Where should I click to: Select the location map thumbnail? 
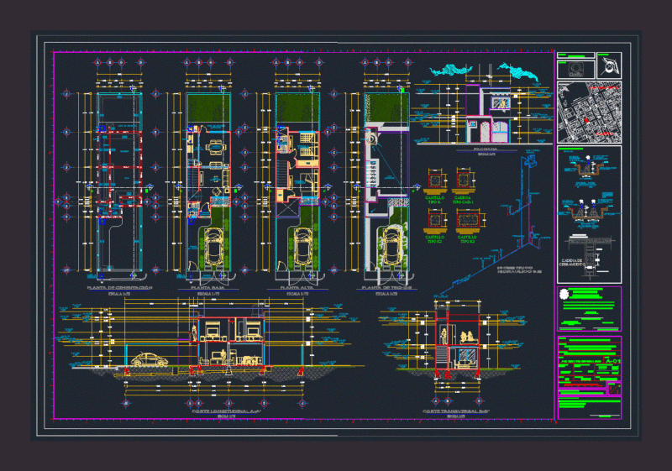point(590,113)
